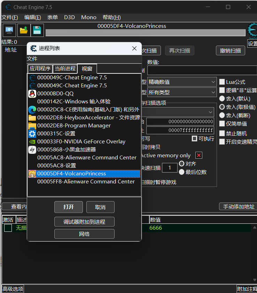Screen dimensions: 257x293
Task: Switch to the 应用程序 tab
Action: pos(40,69)
